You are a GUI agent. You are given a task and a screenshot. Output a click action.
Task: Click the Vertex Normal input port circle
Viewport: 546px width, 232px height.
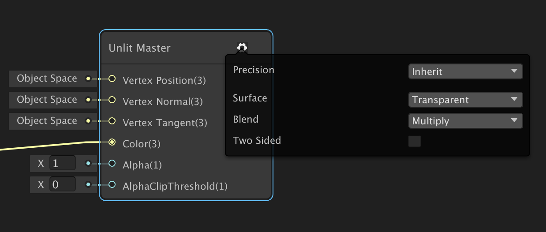112,100
